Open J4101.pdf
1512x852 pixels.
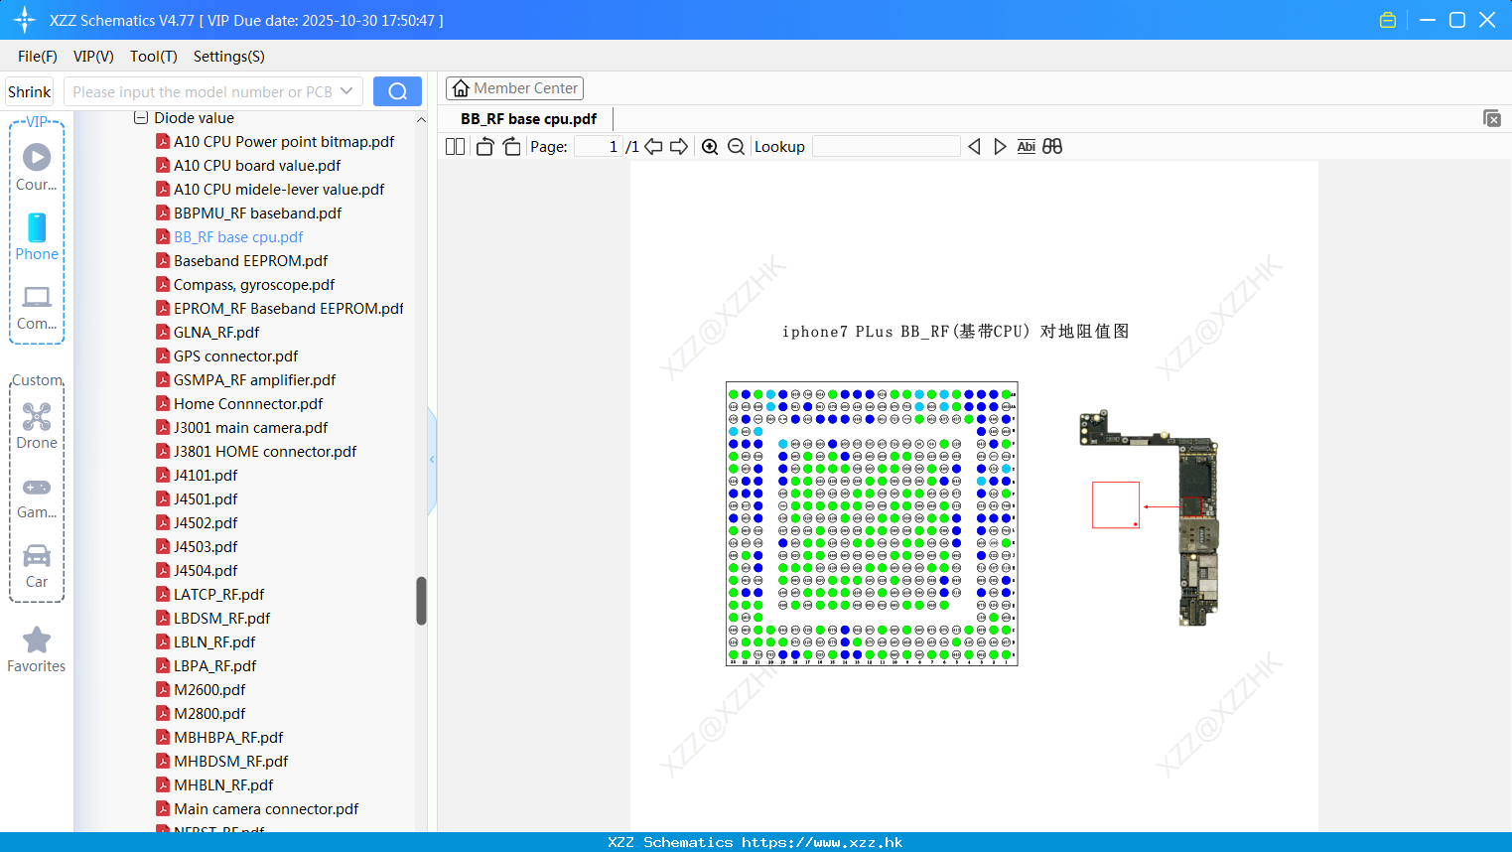[x=206, y=476]
